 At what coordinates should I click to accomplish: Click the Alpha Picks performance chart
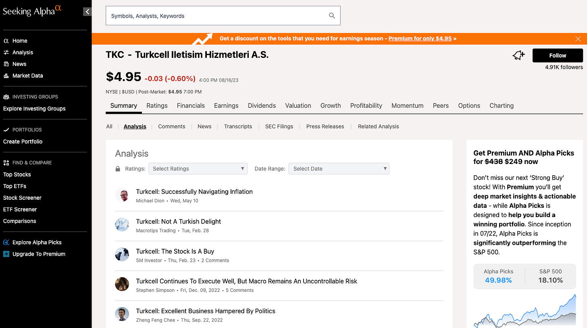(x=525, y=311)
